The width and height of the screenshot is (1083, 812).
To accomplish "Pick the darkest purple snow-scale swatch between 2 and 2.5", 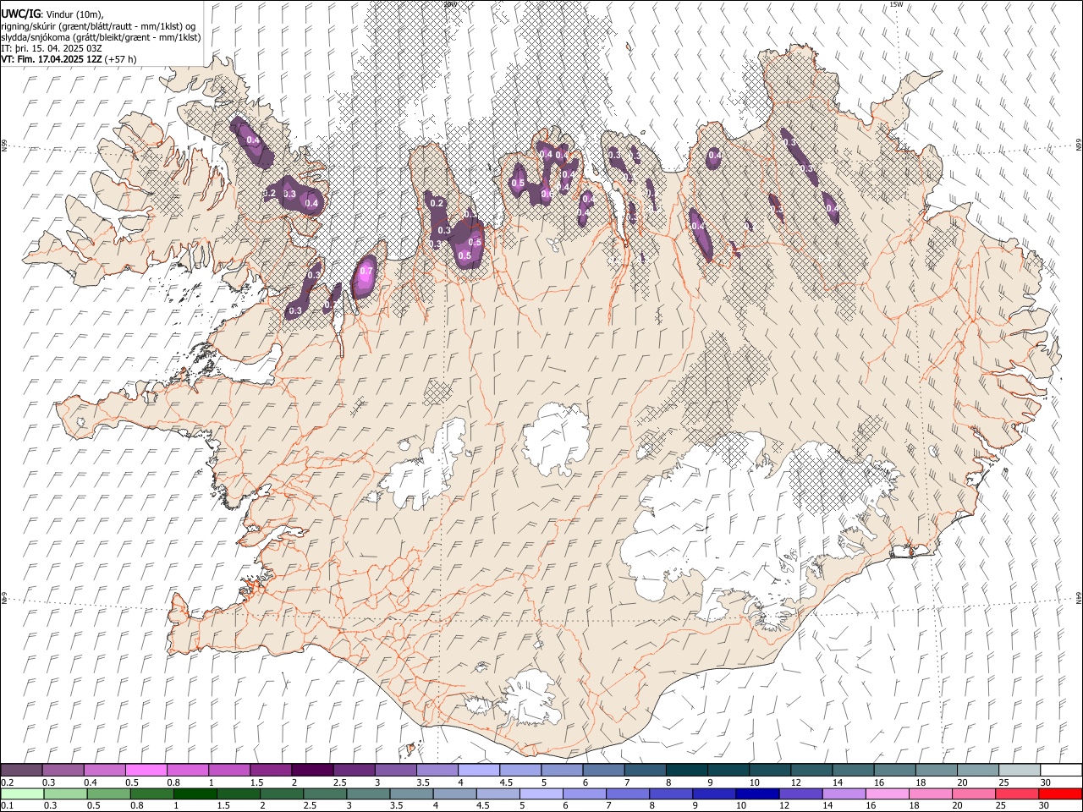I will point(312,770).
